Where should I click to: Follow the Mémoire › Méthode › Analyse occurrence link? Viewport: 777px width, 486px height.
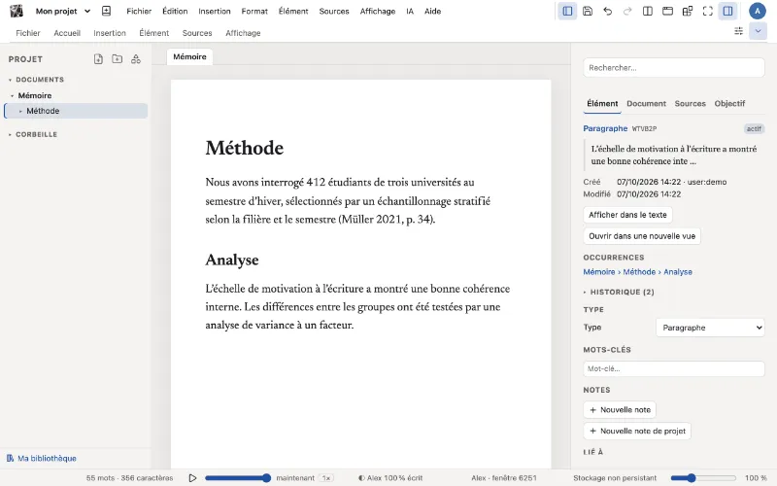tap(637, 272)
